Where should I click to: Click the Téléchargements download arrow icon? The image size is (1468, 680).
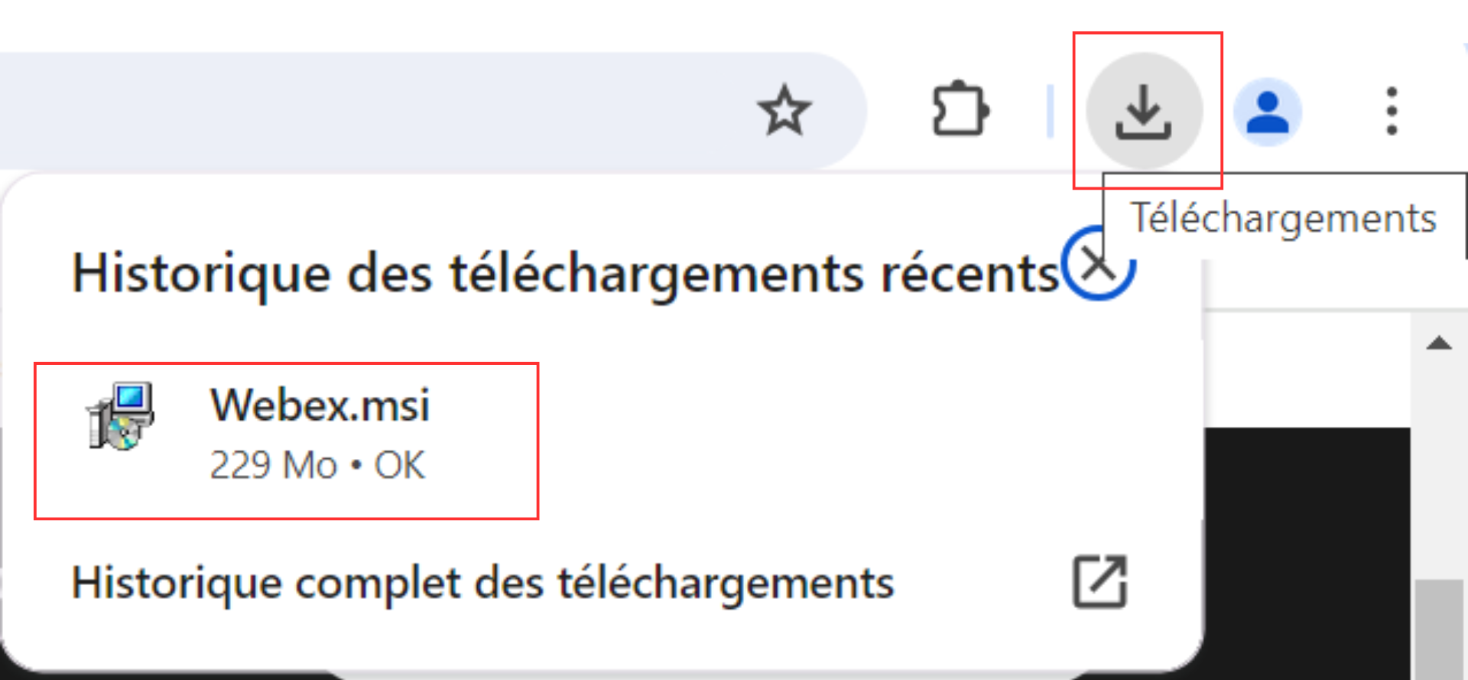click(x=1144, y=111)
